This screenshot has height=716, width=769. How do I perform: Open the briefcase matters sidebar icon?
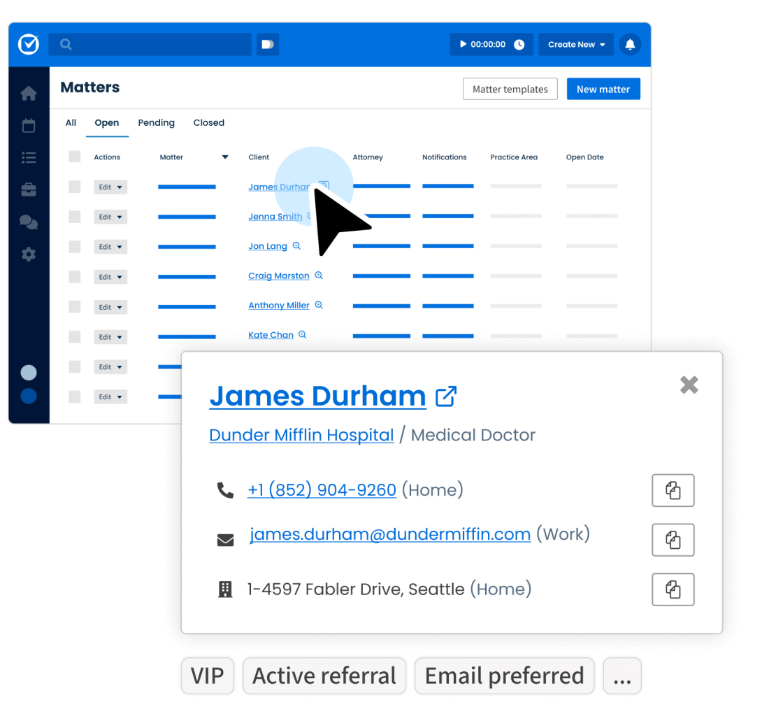point(29,189)
